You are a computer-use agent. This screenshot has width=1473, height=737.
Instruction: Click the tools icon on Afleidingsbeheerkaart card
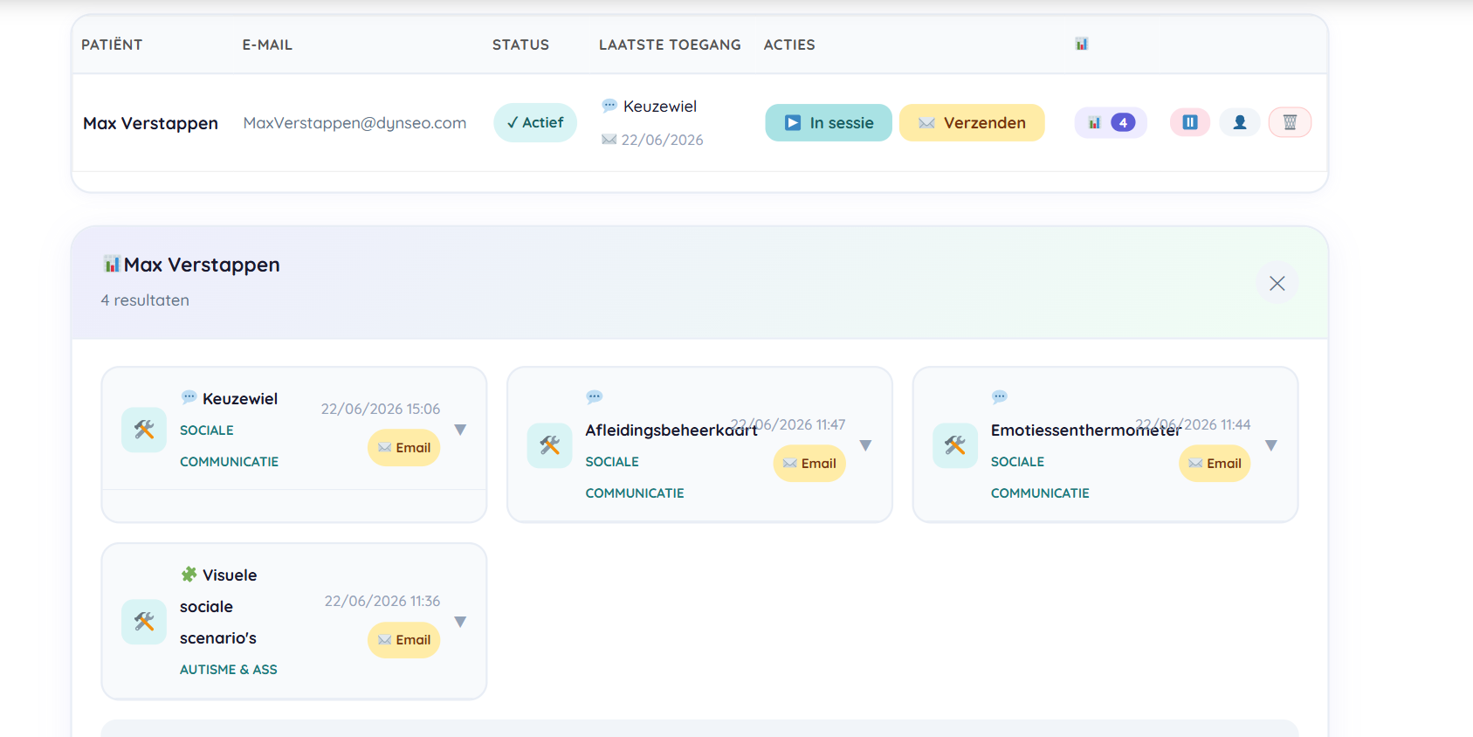tap(549, 445)
